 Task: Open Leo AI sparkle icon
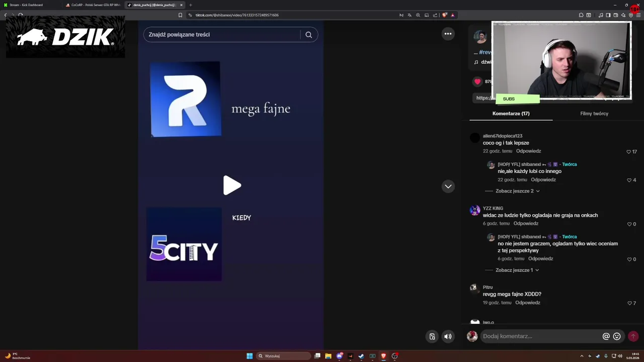(x=623, y=15)
